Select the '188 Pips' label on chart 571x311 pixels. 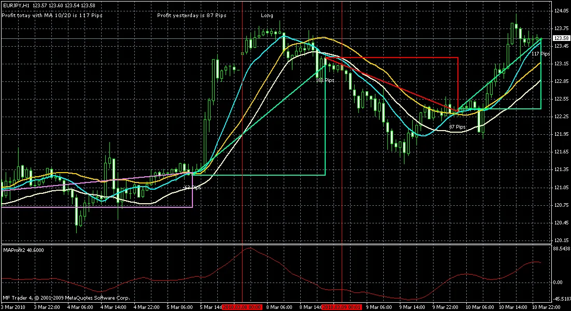[325, 80]
